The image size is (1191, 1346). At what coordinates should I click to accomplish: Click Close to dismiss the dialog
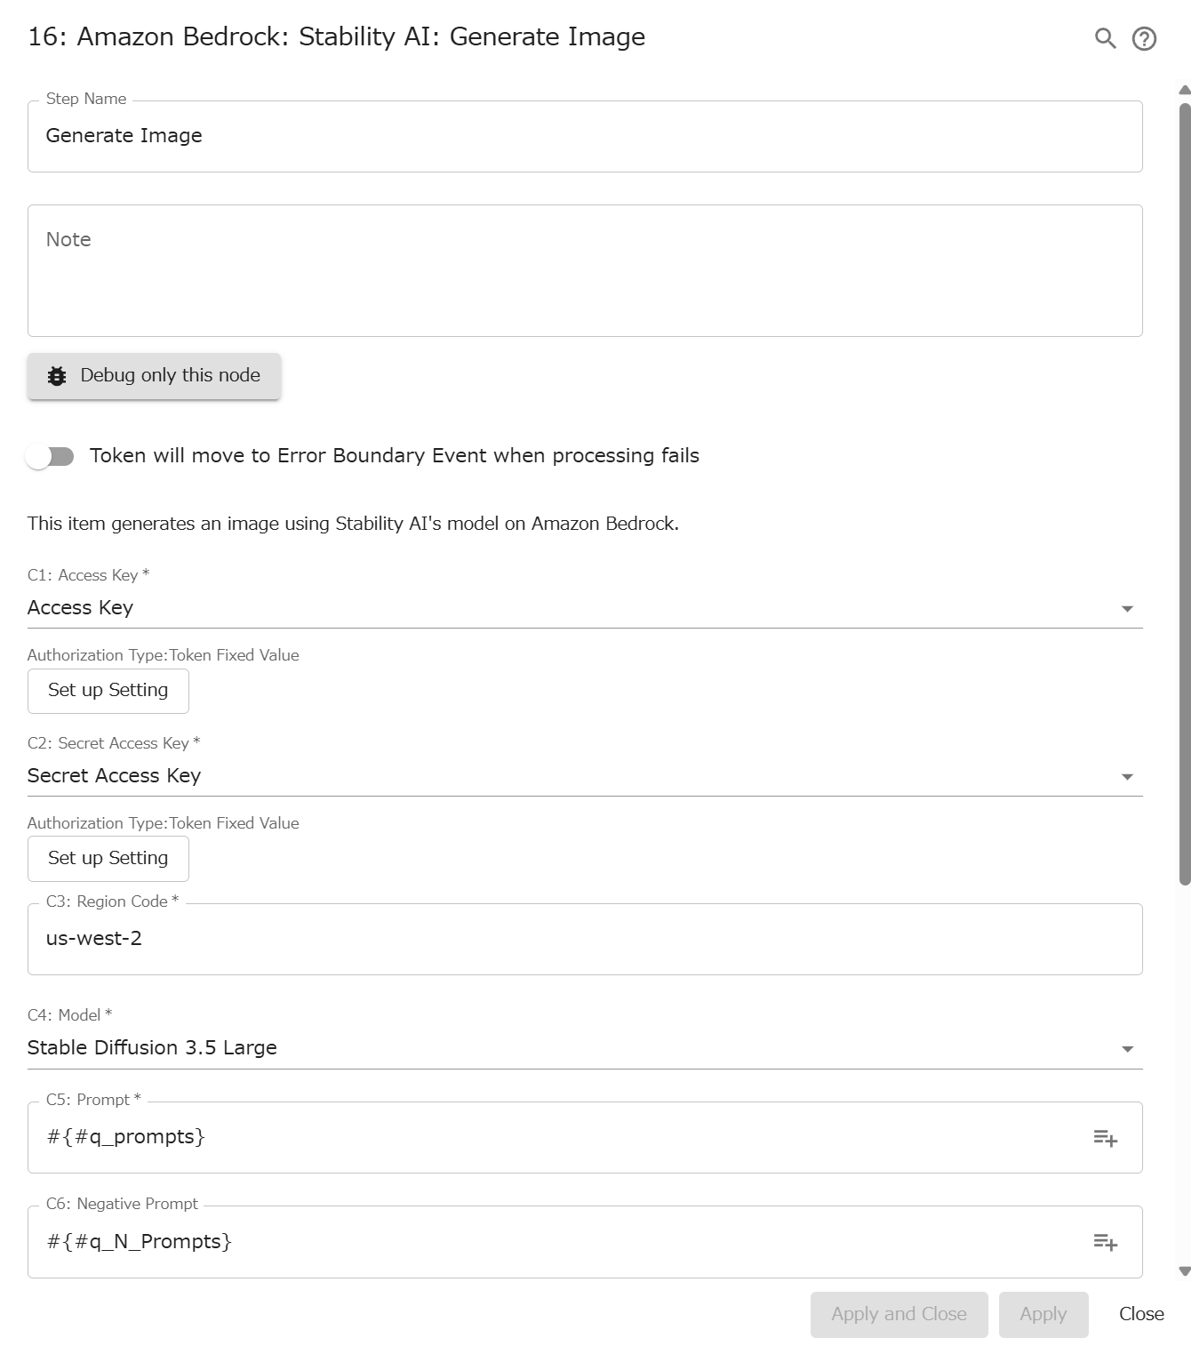tap(1141, 1314)
